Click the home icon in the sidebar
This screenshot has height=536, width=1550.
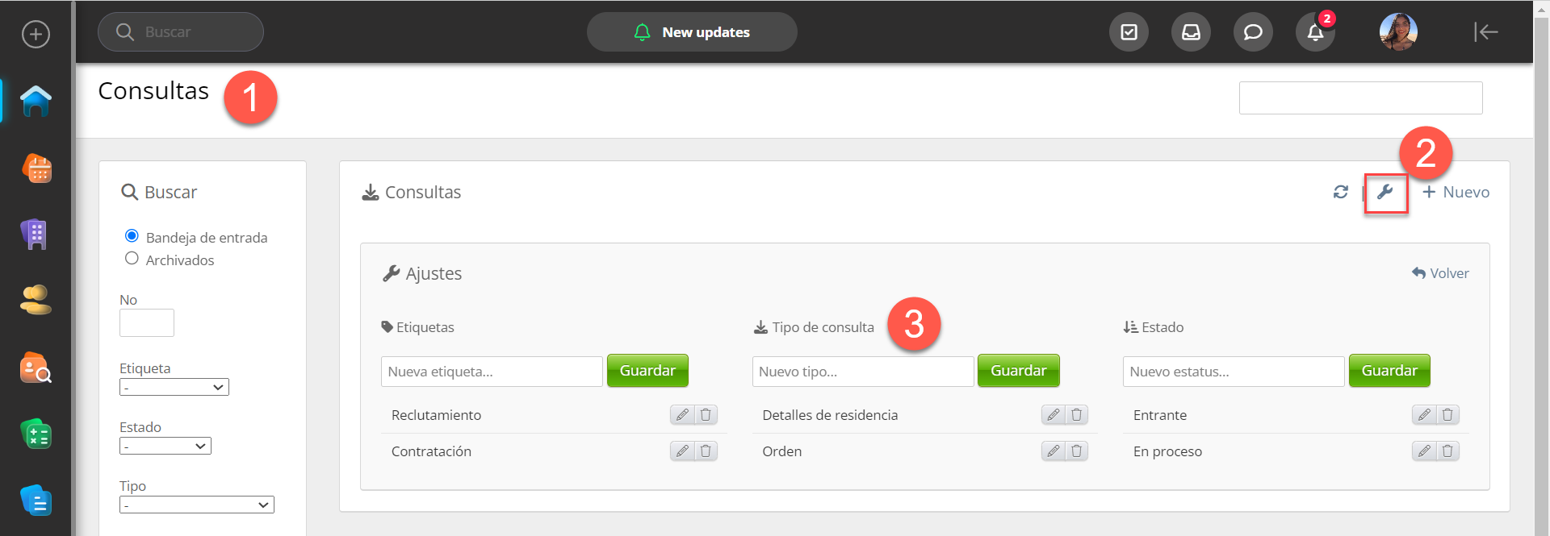click(x=36, y=102)
